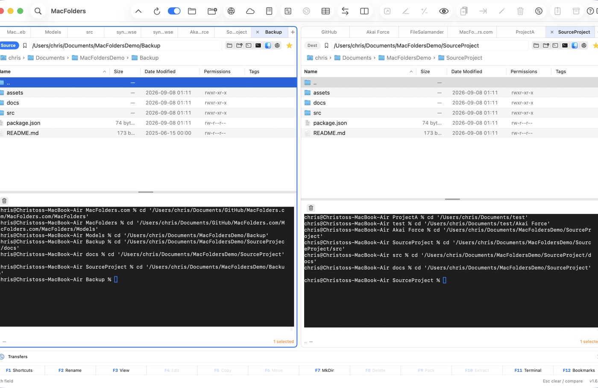Switch to the Models tab
This screenshot has height=388, width=598.
pyautogui.click(x=53, y=32)
